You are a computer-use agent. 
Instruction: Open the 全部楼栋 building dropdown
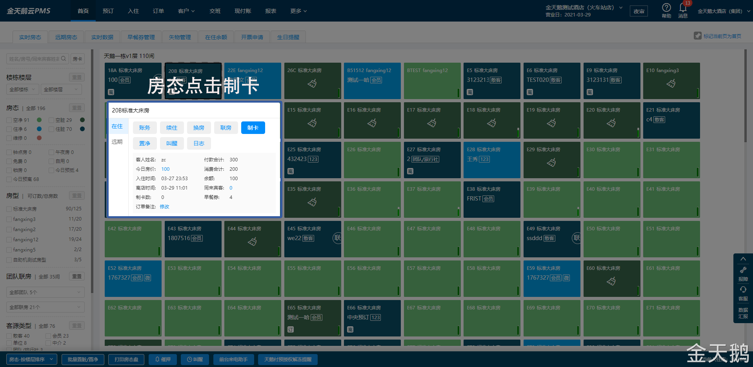tap(23, 90)
